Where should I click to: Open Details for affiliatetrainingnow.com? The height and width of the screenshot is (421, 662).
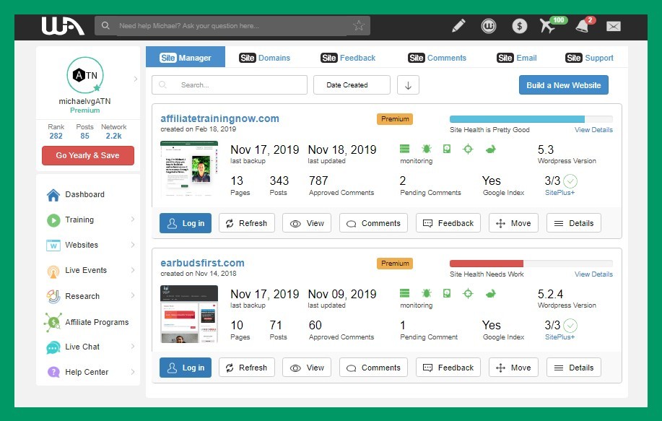click(x=574, y=223)
